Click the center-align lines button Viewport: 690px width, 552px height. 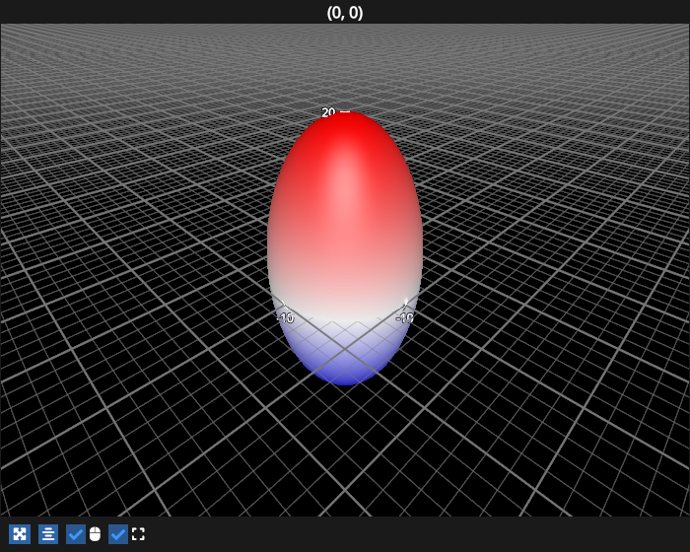point(48,534)
